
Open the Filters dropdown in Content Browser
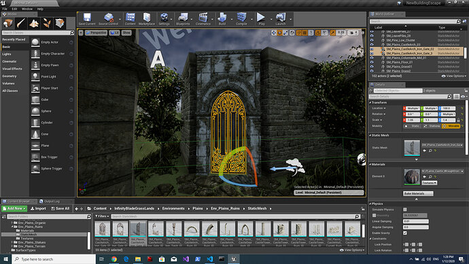(102, 216)
